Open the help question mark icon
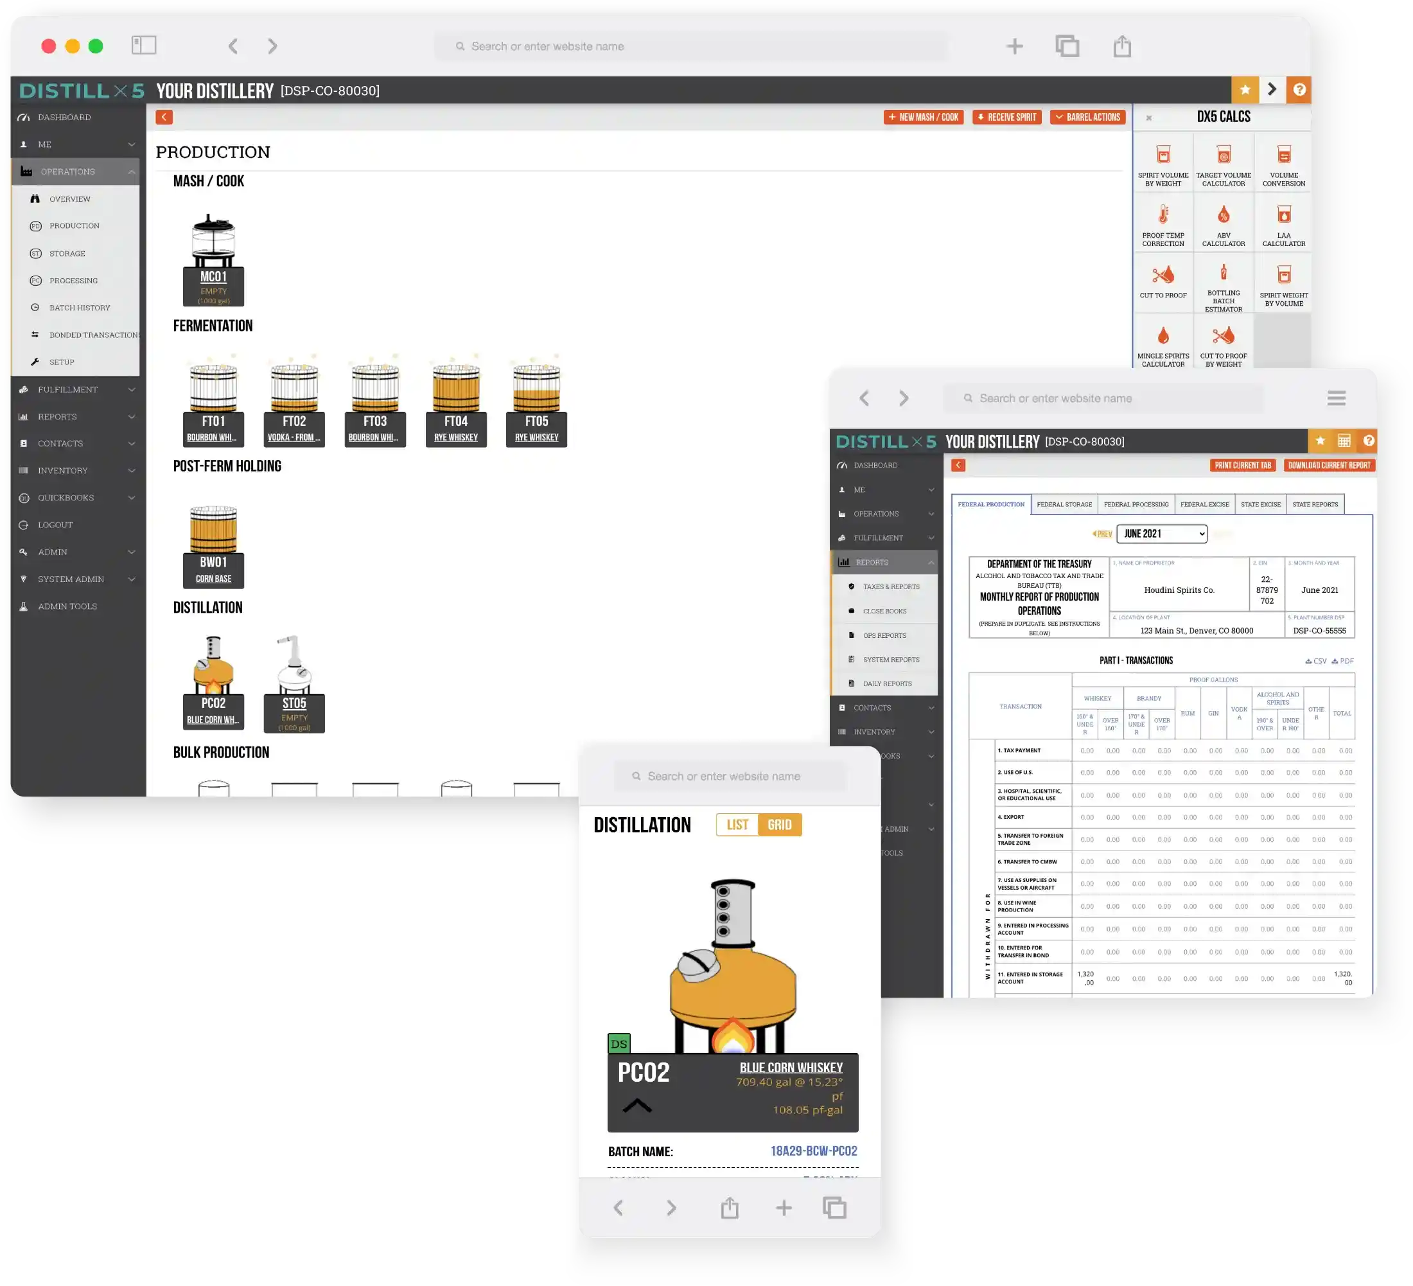 click(x=1299, y=90)
